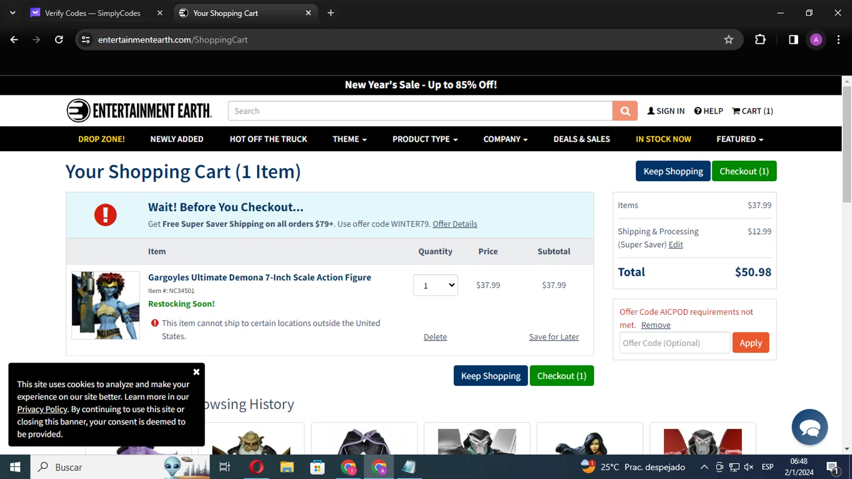Open IN STOCK NOW page
Image resolution: width=852 pixels, height=479 pixels.
click(x=663, y=139)
